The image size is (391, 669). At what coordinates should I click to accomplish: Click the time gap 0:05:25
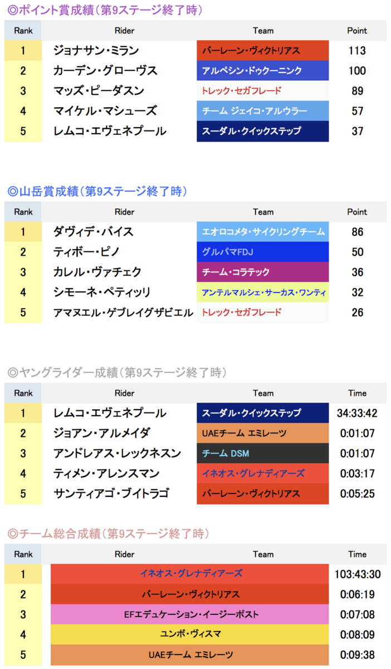pos(357,493)
